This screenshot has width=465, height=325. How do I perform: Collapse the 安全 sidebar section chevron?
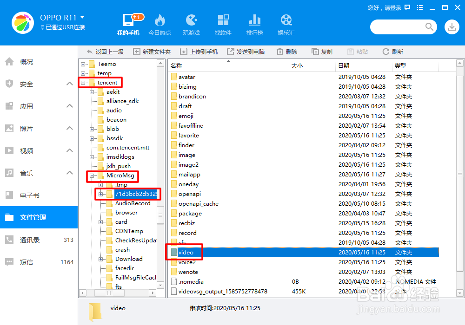(70, 84)
